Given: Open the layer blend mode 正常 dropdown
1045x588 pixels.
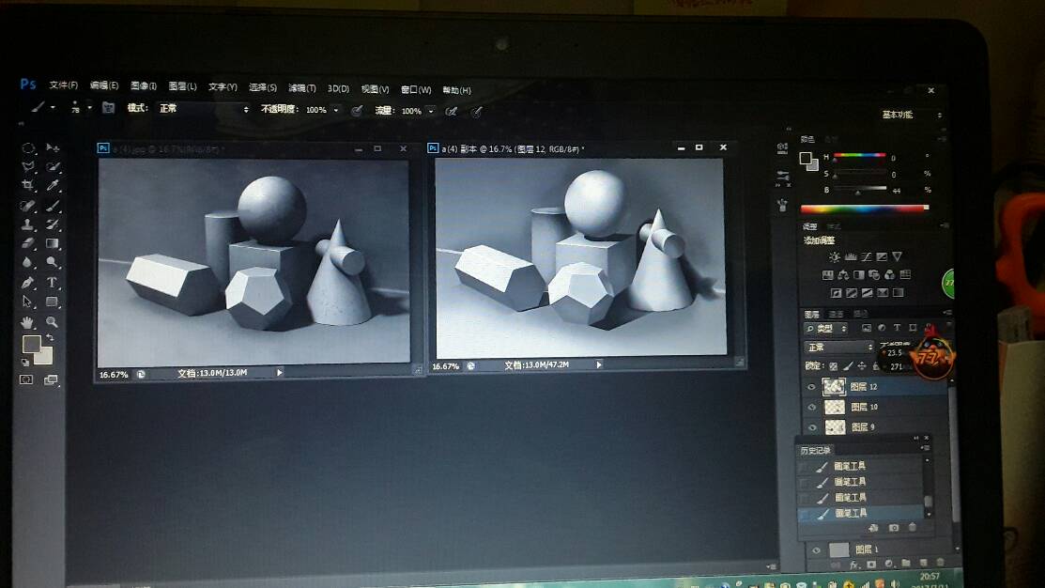Looking at the screenshot, I should 839,348.
